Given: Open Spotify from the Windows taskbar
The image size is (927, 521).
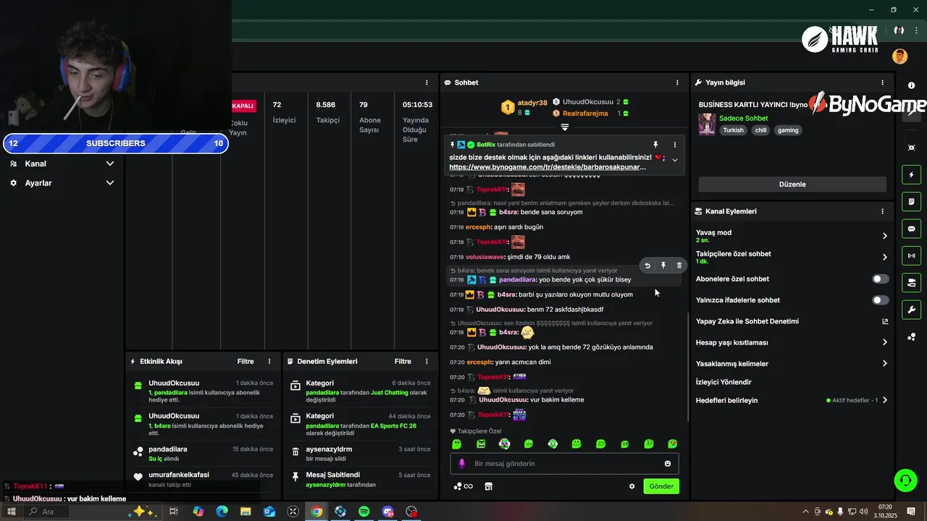Looking at the screenshot, I should pyautogui.click(x=364, y=512).
